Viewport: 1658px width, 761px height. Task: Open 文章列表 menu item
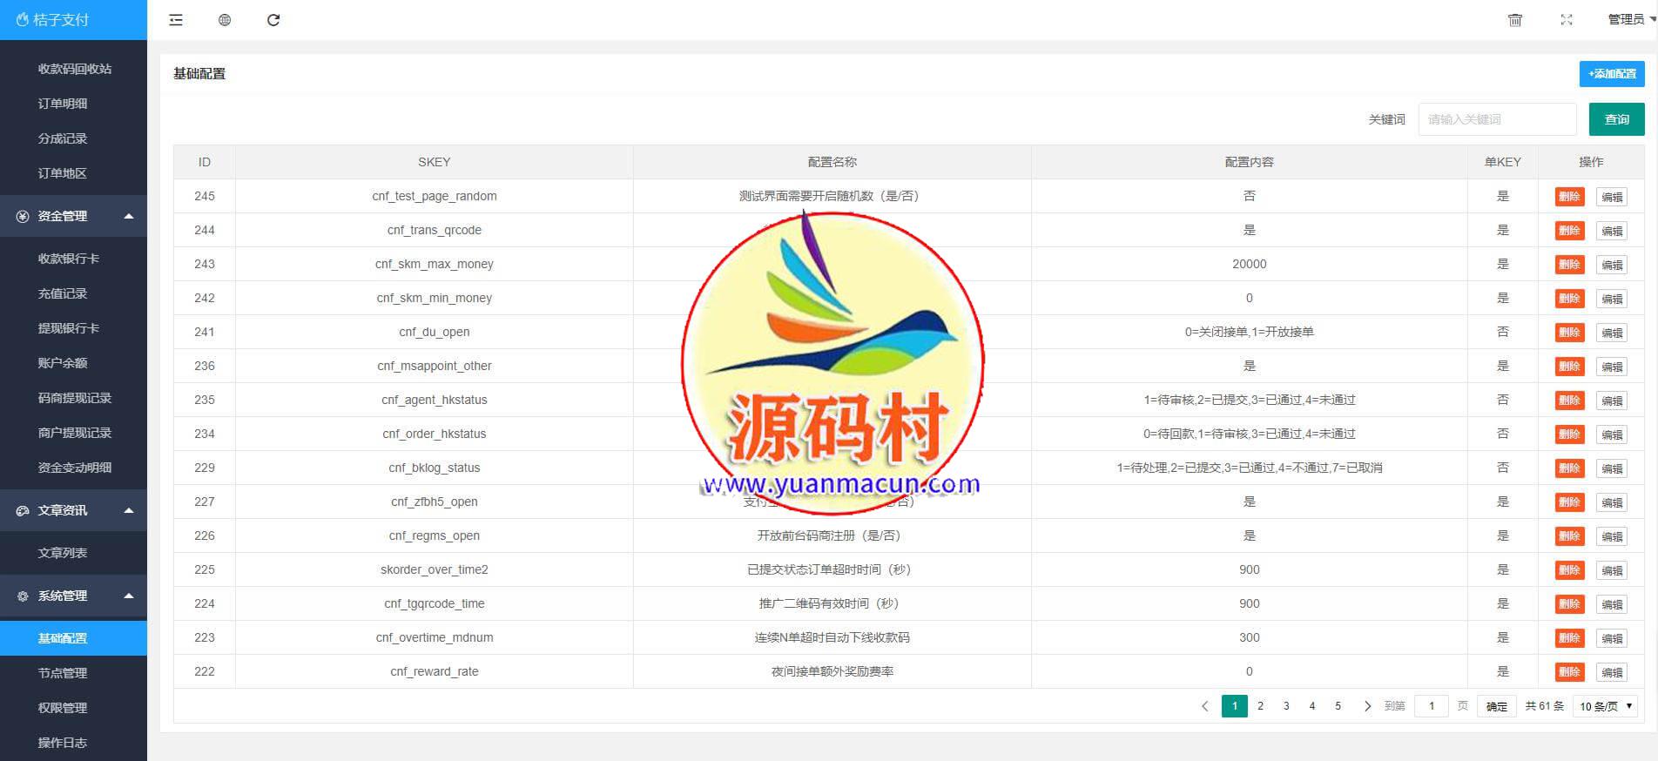click(62, 553)
